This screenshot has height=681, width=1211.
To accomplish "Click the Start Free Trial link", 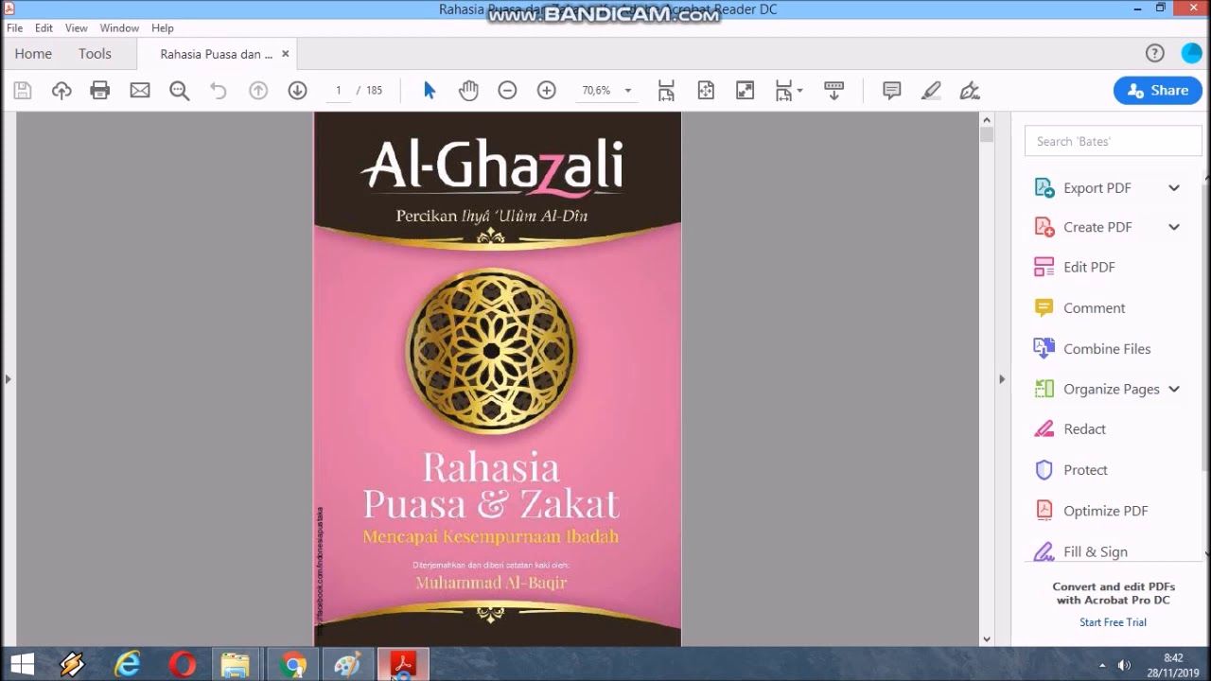I will tap(1114, 622).
